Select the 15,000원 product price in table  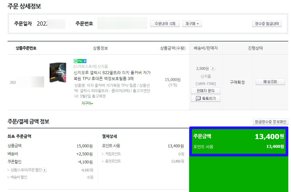point(173,80)
